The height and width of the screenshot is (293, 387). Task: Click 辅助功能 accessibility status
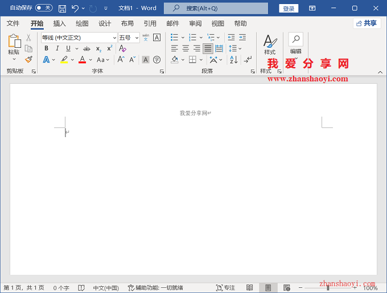155,288
